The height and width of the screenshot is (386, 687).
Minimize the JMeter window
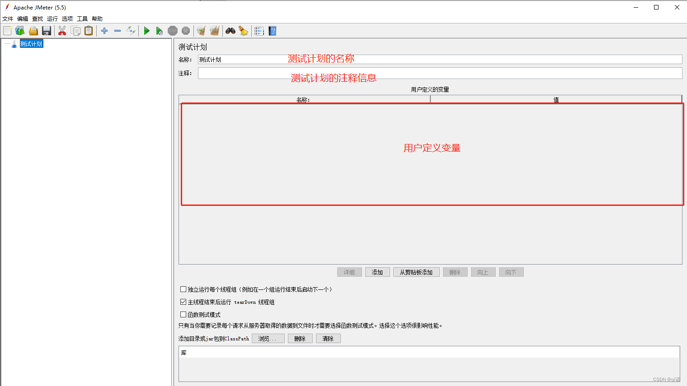pyautogui.click(x=636, y=7)
